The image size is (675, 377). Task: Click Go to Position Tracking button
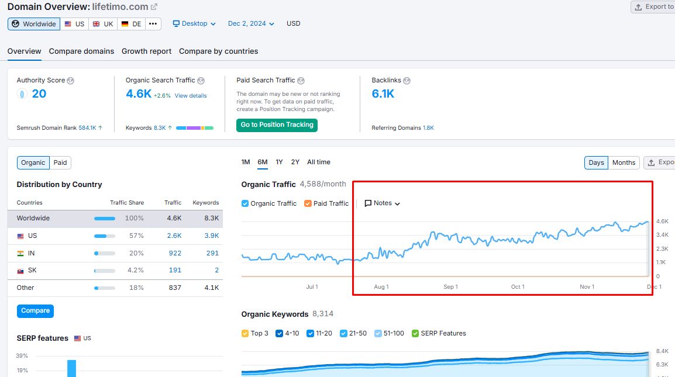tap(277, 125)
